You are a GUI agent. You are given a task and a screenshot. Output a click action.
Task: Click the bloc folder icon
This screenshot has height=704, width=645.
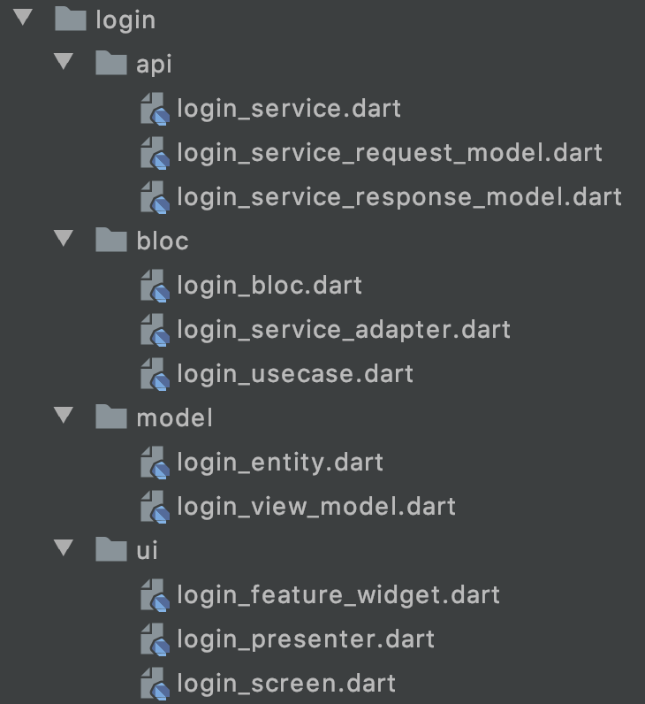pos(111,241)
